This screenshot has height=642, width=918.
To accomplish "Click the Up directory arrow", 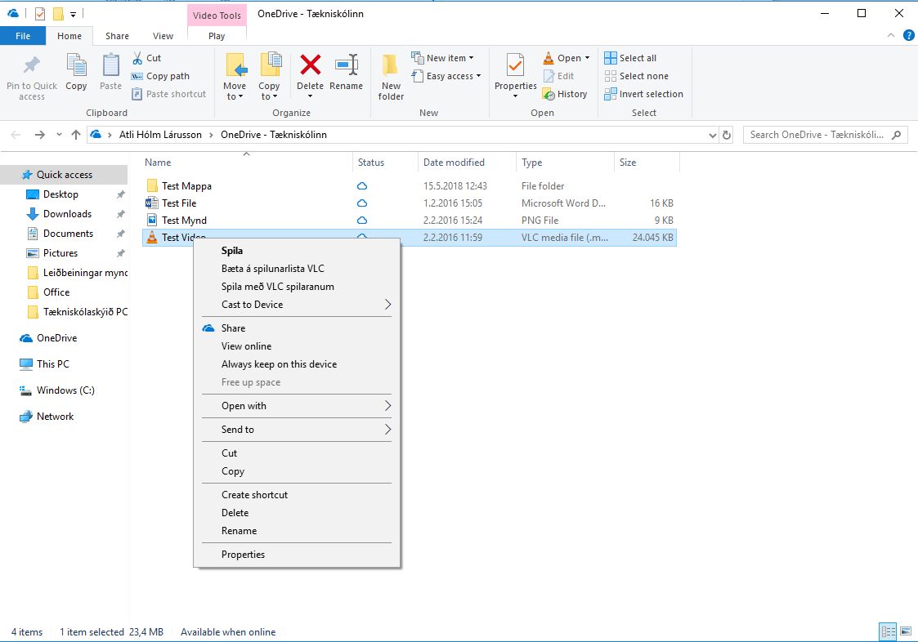I will [x=76, y=135].
